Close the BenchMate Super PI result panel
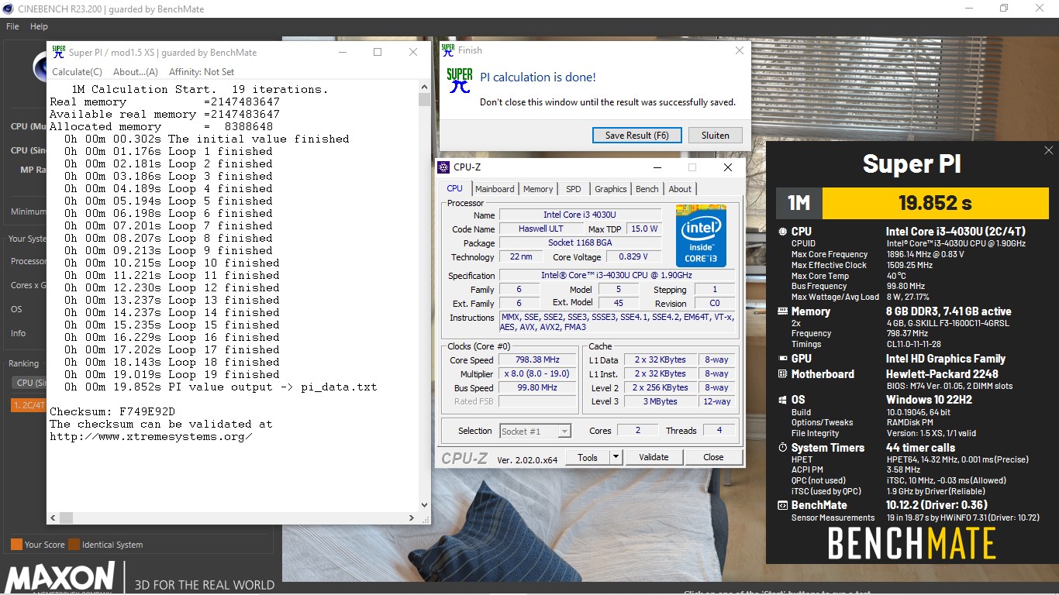This screenshot has height=595, width=1059. click(1049, 150)
